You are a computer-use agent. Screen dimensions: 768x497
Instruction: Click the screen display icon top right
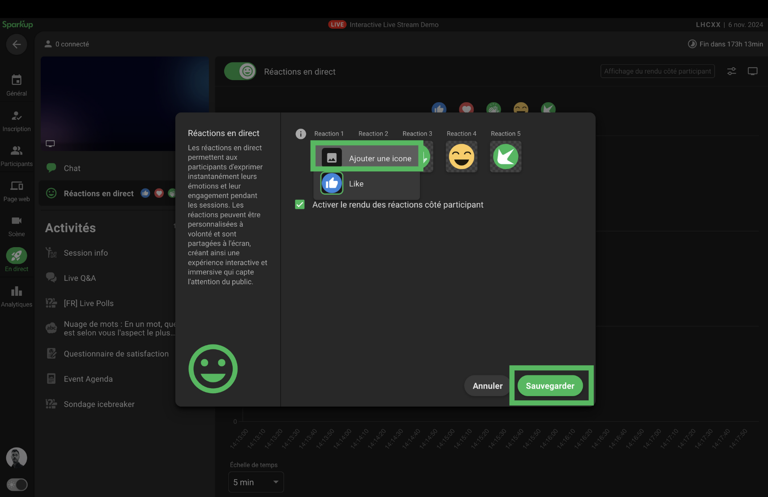pos(752,71)
